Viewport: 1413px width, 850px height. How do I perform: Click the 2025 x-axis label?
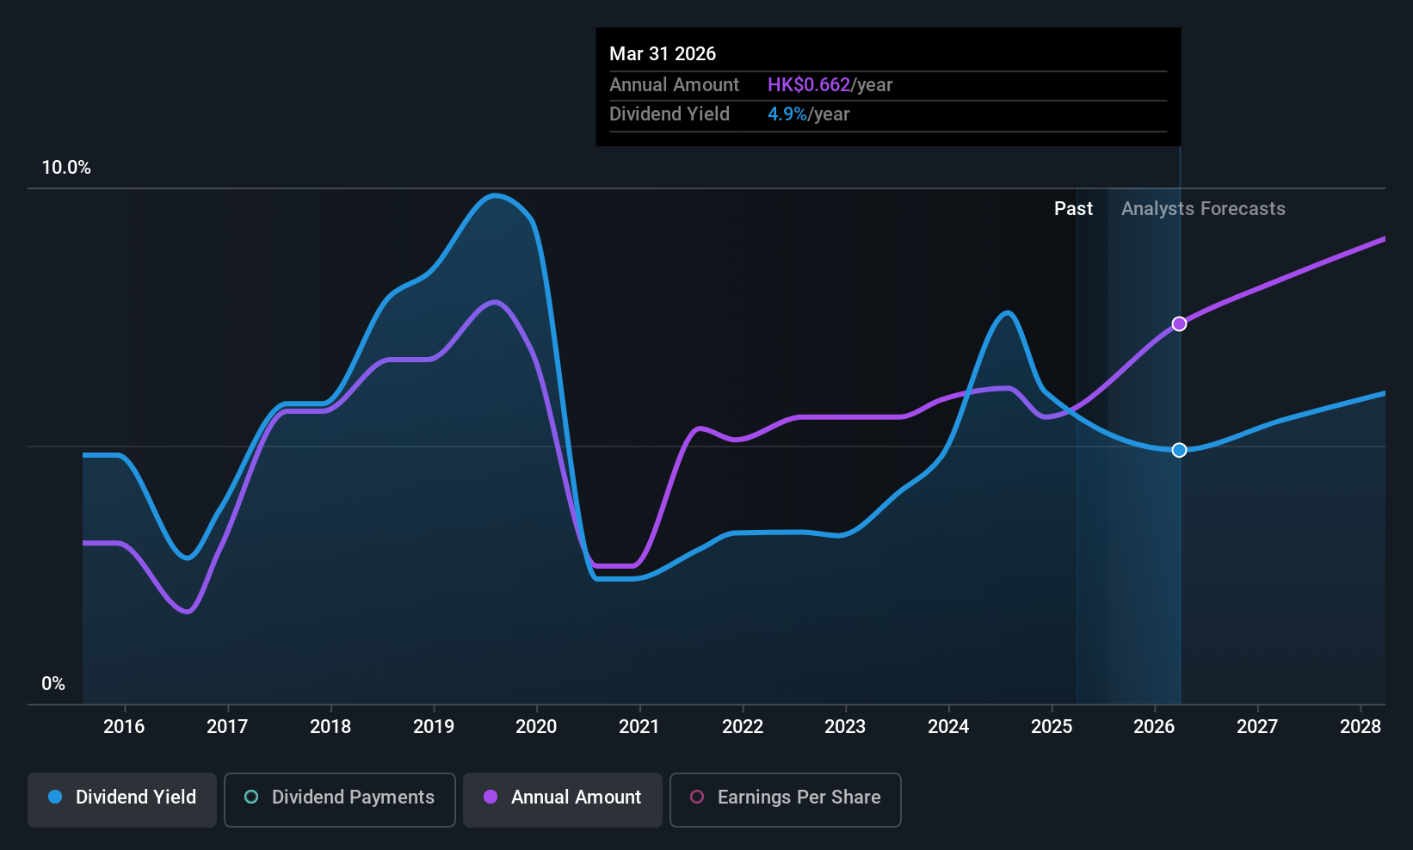point(1052,726)
